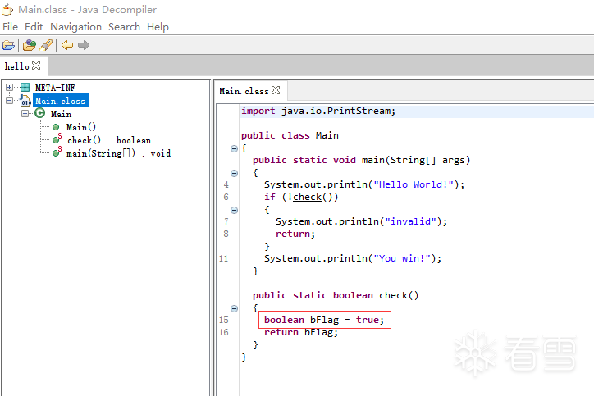Viewport: 594px width, 396px height.
Task: Click the return bFlag; statement
Action: click(301, 332)
